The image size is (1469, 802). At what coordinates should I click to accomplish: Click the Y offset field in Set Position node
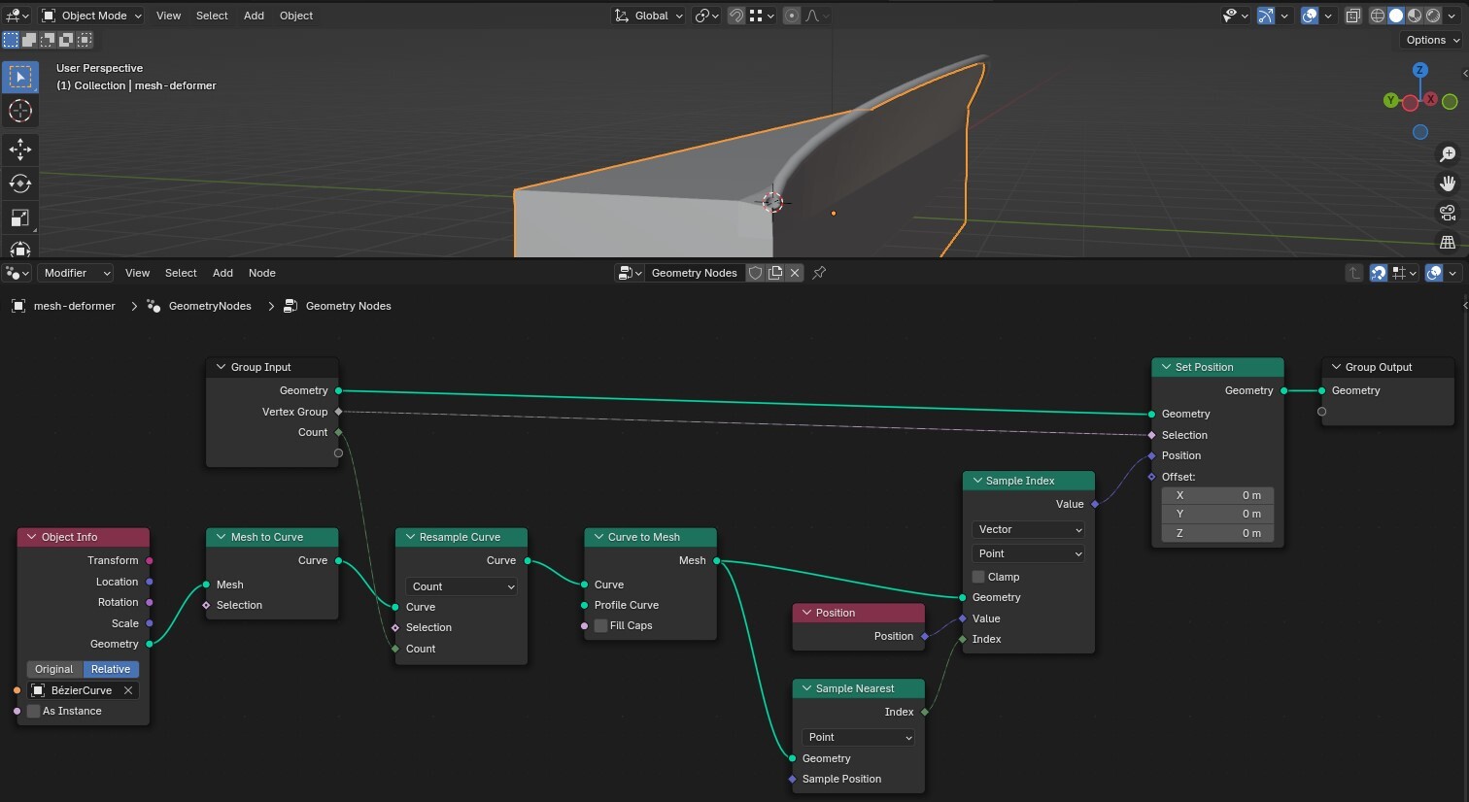(x=1216, y=514)
